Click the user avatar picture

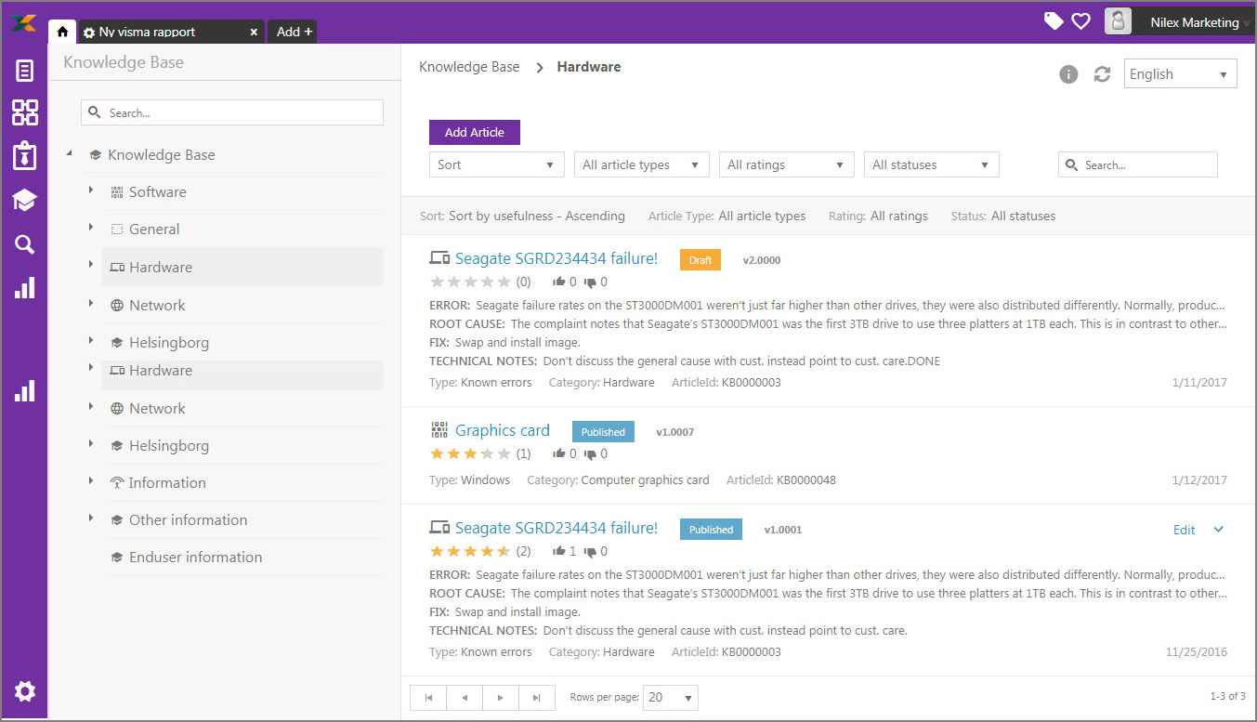[x=1119, y=21]
